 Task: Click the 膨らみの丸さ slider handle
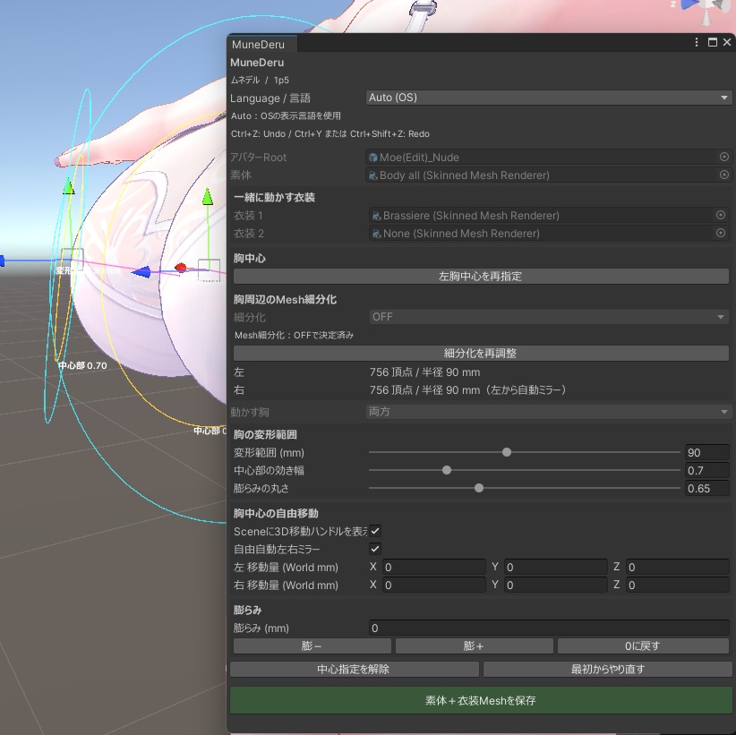point(479,488)
